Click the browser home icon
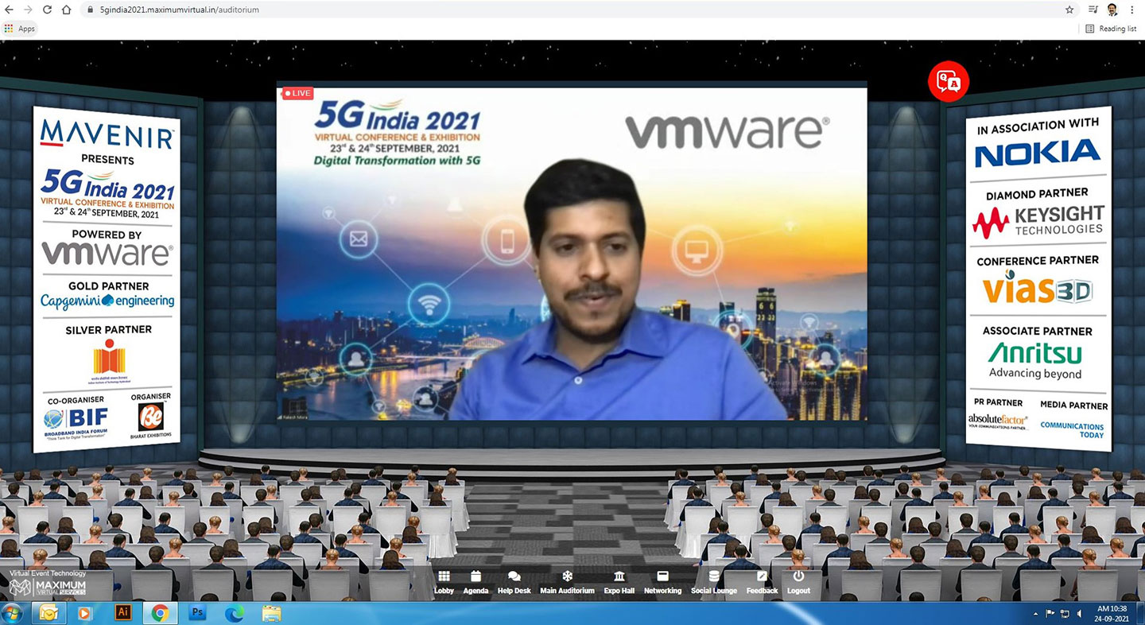The width and height of the screenshot is (1145, 625). tap(67, 10)
